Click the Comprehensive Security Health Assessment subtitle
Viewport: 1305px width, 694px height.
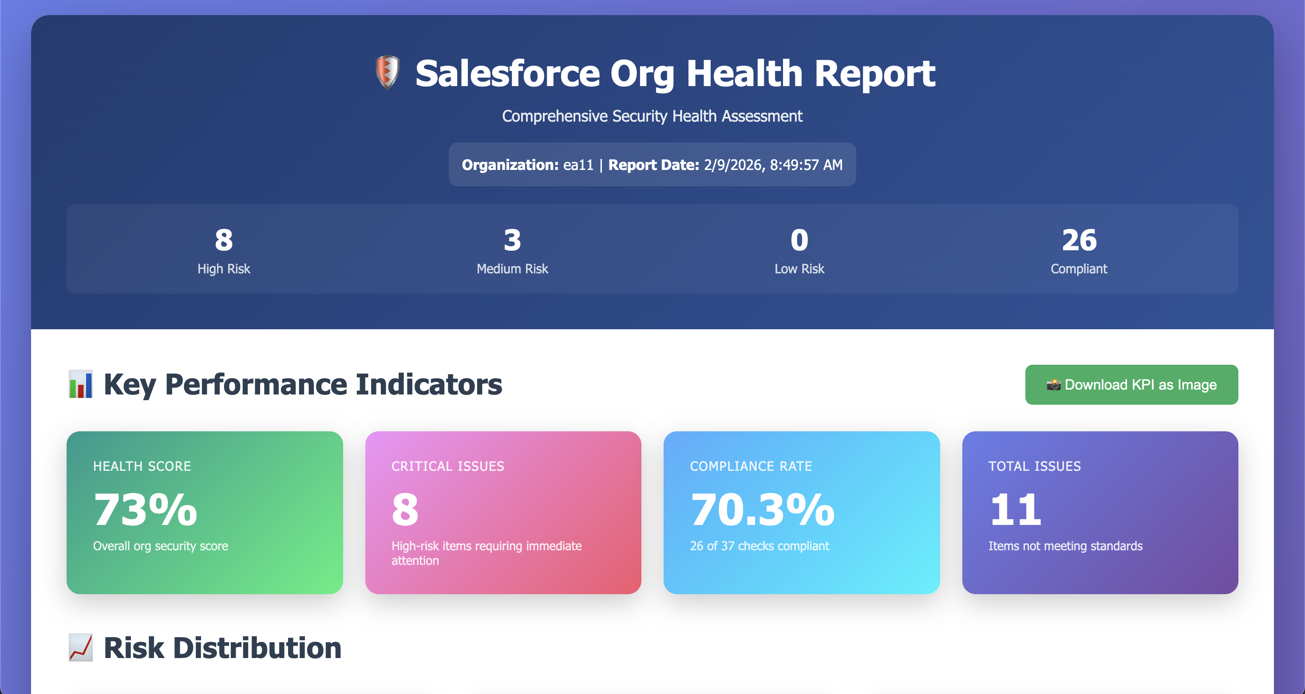652,116
